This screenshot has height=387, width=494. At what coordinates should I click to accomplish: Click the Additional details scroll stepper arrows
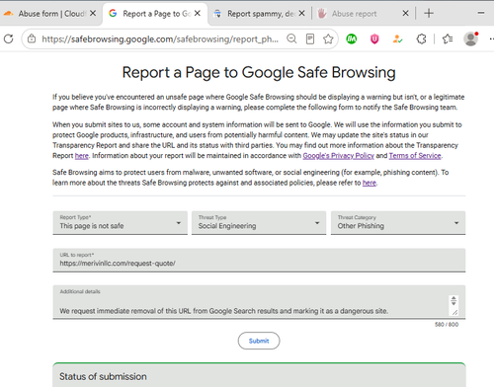[x=453, y=300]
